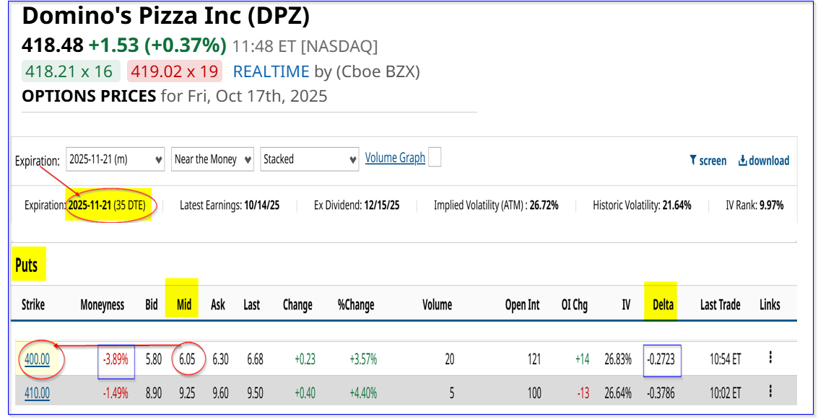818x419 pixels.
Task: Sort by Mid column header
Action: 184,305
